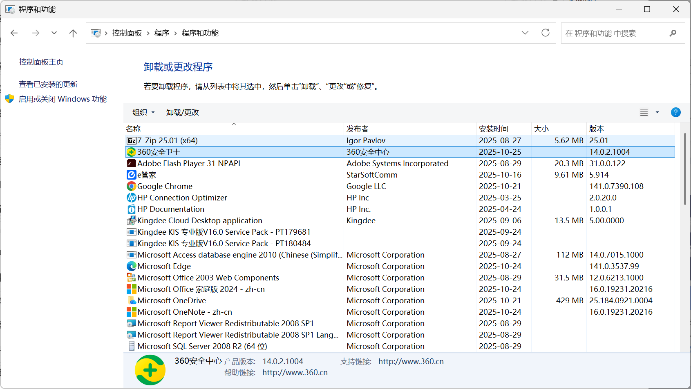Click the e管家 program icon
This screenshot has width=691, height=389.
(x=131, y=175)
